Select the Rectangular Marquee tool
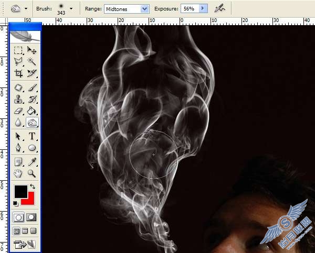This screenshot has height=253, width=315. (x=18, y=50)
